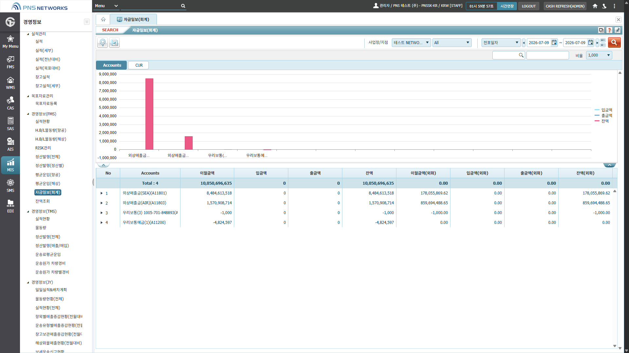Click the LOGOUT button
This screenshot has width=629, height=353.
[528, 6]
